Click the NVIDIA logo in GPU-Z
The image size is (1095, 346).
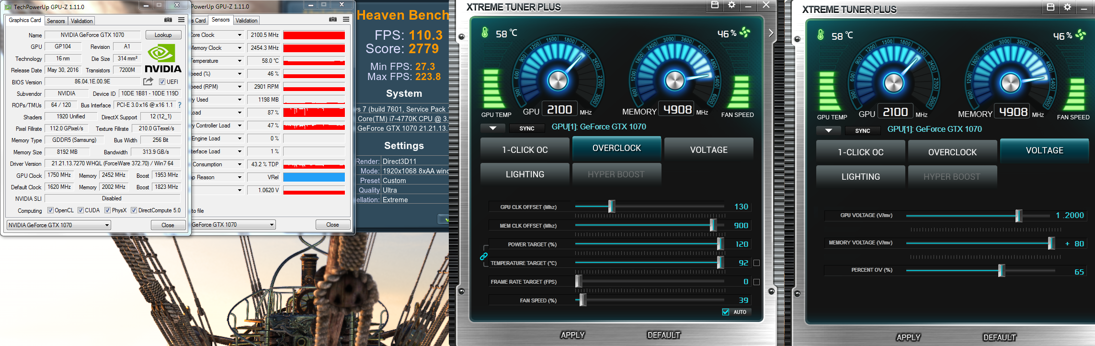tap(163, 58)
